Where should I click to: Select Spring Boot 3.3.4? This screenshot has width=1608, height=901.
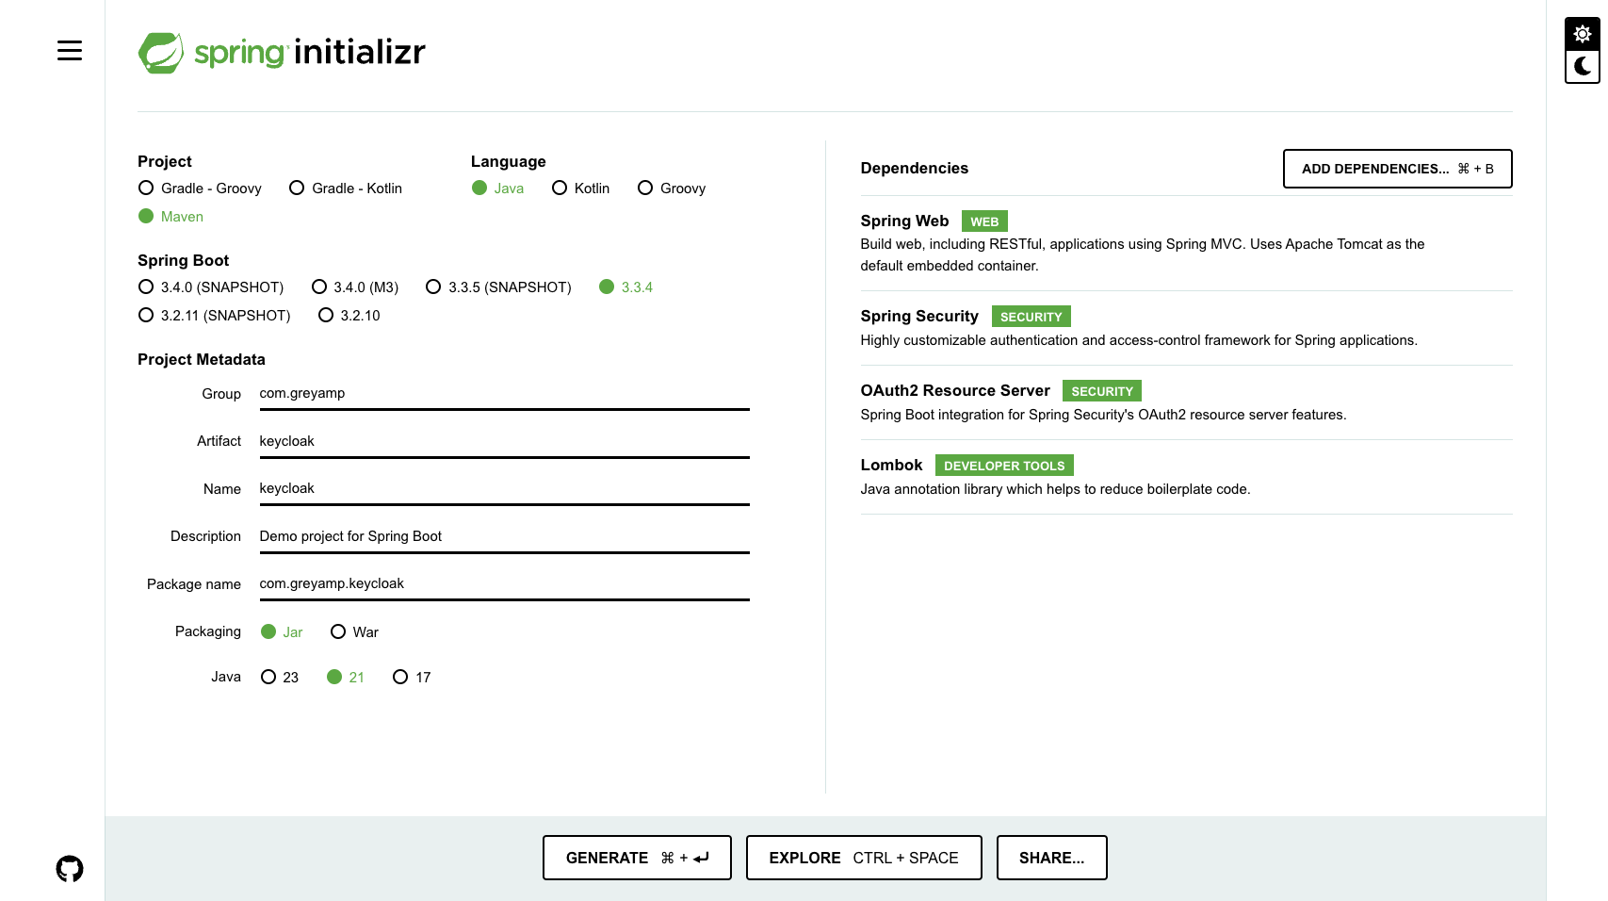coord(625,287)
